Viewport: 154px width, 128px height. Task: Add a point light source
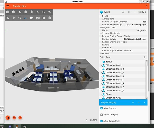click(38, 12)
